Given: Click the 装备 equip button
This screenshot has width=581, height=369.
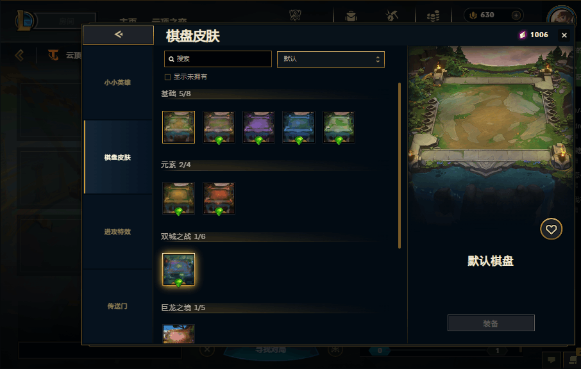Looking at the screenshot, I should [x=491, y=323].
